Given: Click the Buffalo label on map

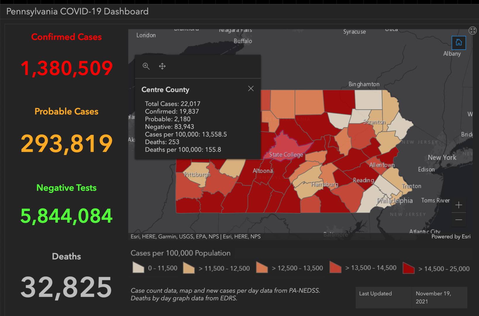Looking at the screenshot, I should 243,41.
